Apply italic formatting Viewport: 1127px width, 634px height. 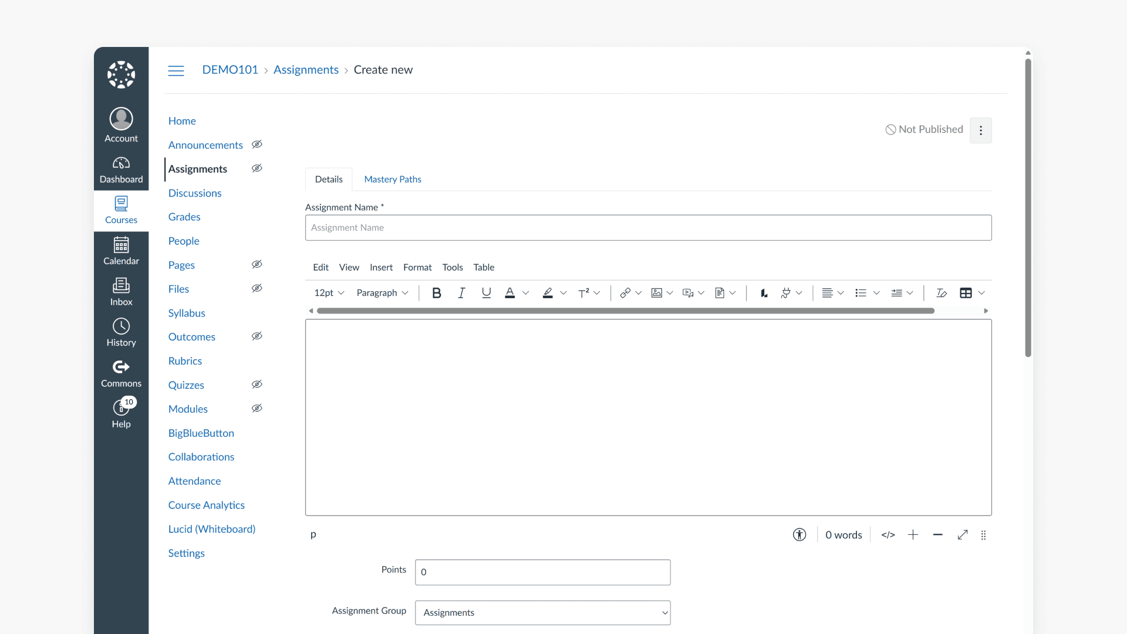click(x=461, y=292)
